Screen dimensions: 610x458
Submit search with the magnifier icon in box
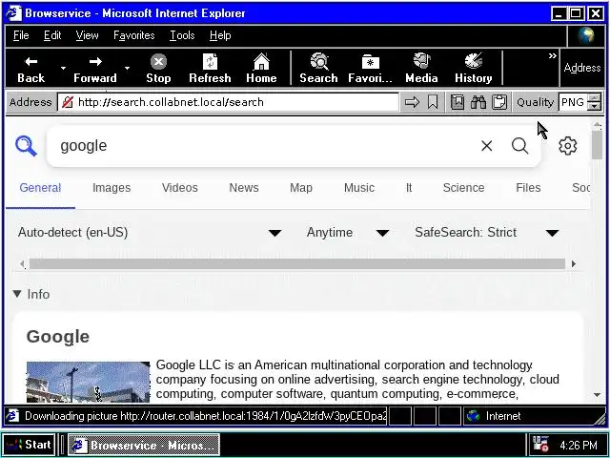pos(519,146)
